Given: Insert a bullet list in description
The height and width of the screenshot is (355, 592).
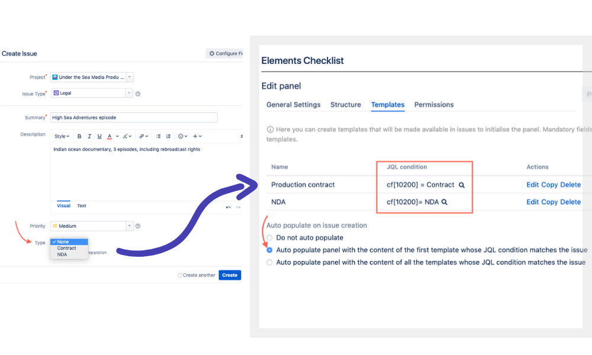Looking at the screenshot, I should click(158, 136).
